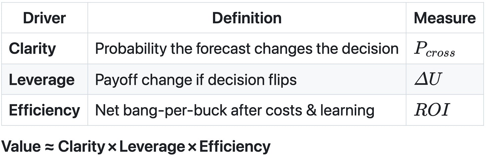This screenshot has height=157, width=486.
Task: Click the Clarity definition about forecast probability
Action: click(247, 49)
